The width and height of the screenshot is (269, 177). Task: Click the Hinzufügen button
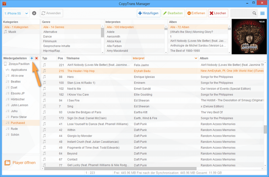pos(149,13)
